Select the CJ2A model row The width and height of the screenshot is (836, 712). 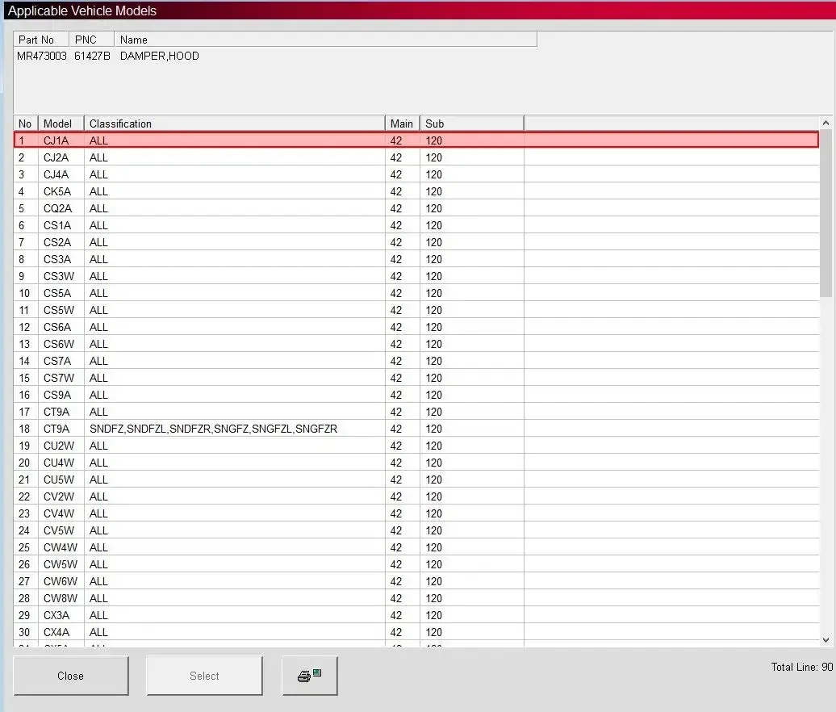[416, 157]
